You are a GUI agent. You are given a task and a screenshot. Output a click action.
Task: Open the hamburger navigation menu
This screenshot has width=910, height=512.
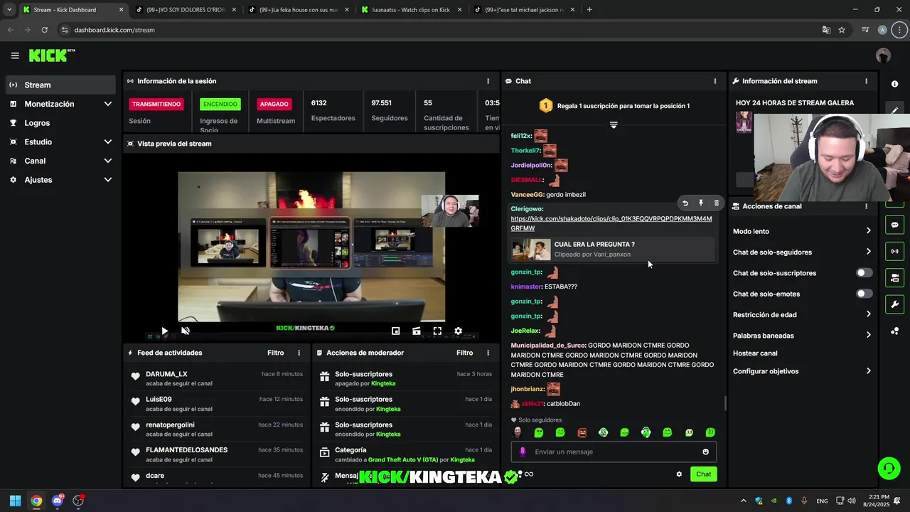pos(15,55)
